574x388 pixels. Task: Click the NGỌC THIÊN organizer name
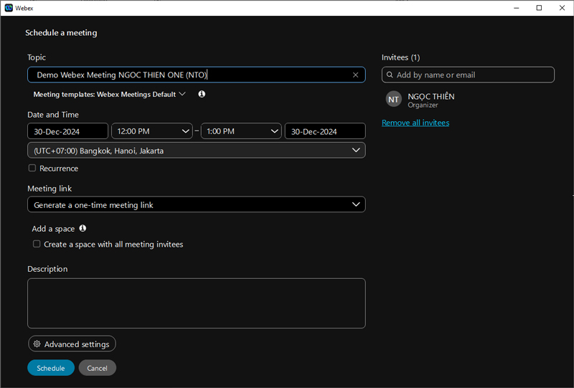pyautogui.click(x=431, y=97)
